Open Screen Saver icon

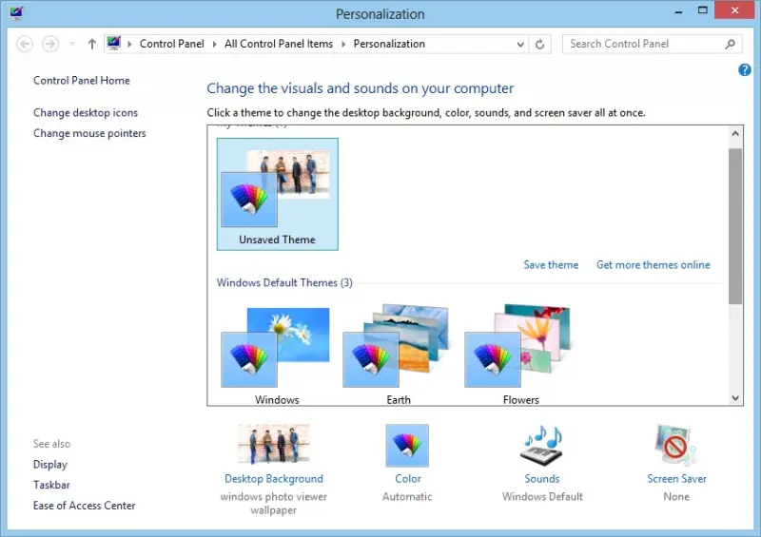click(x=675, y=446)
